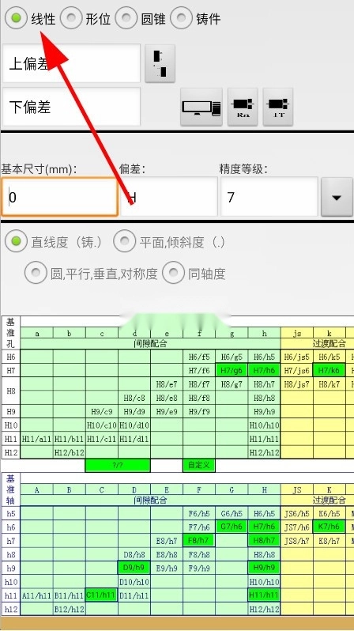The width and height of the screenshot is (354, 631).
Task: Select the highlighted C11/h11 fit
Action: (102, 595)
